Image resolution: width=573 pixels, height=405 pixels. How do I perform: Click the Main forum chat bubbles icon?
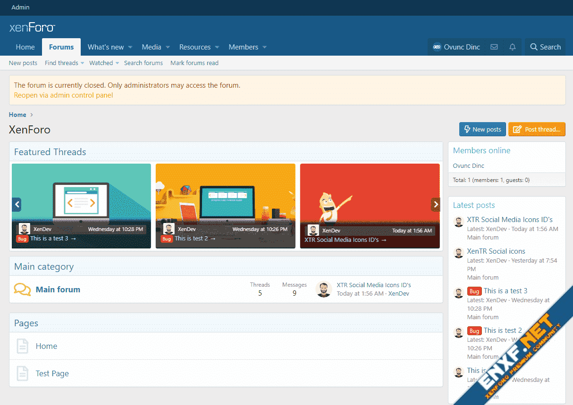click(x=22, y=289)
